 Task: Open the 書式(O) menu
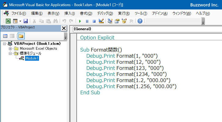point(86,13)
